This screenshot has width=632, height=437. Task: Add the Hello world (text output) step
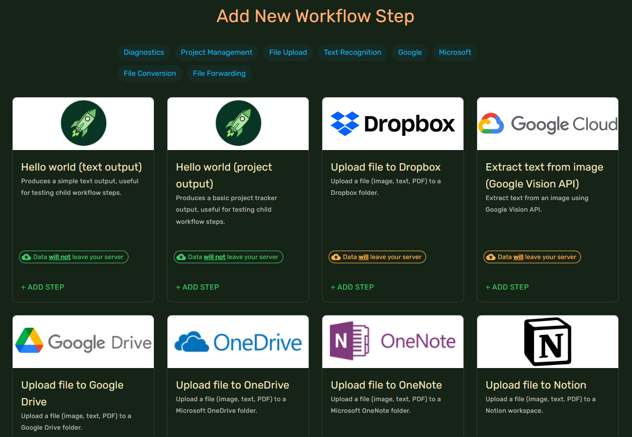pyautogui.click(x=43, y=287)
